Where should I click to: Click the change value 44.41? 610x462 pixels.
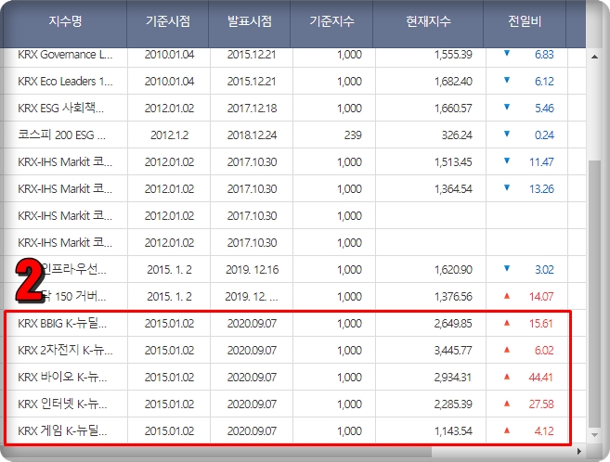point(541,377)
